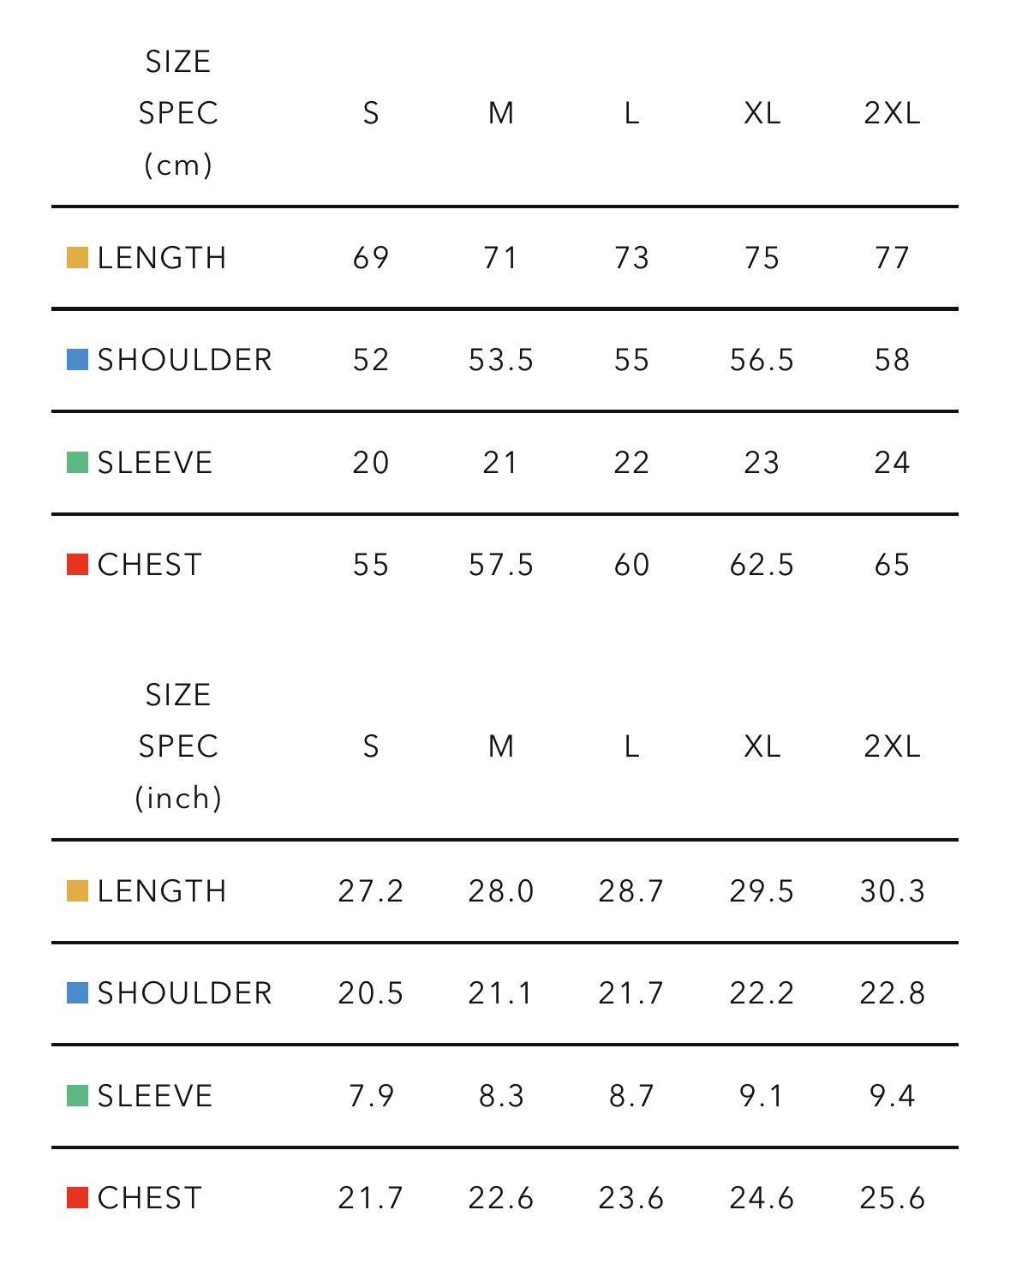Image resolution: width=1010 pixels, height=1276 pixels.
Task: Click the green SLEEVE swatch in inch table
Action: tap(77, 1096)
